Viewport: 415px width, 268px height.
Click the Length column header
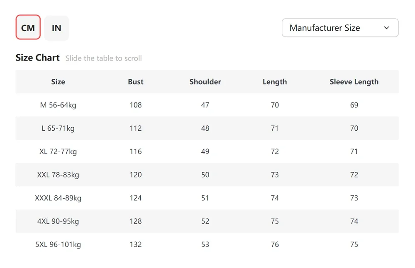275,82
